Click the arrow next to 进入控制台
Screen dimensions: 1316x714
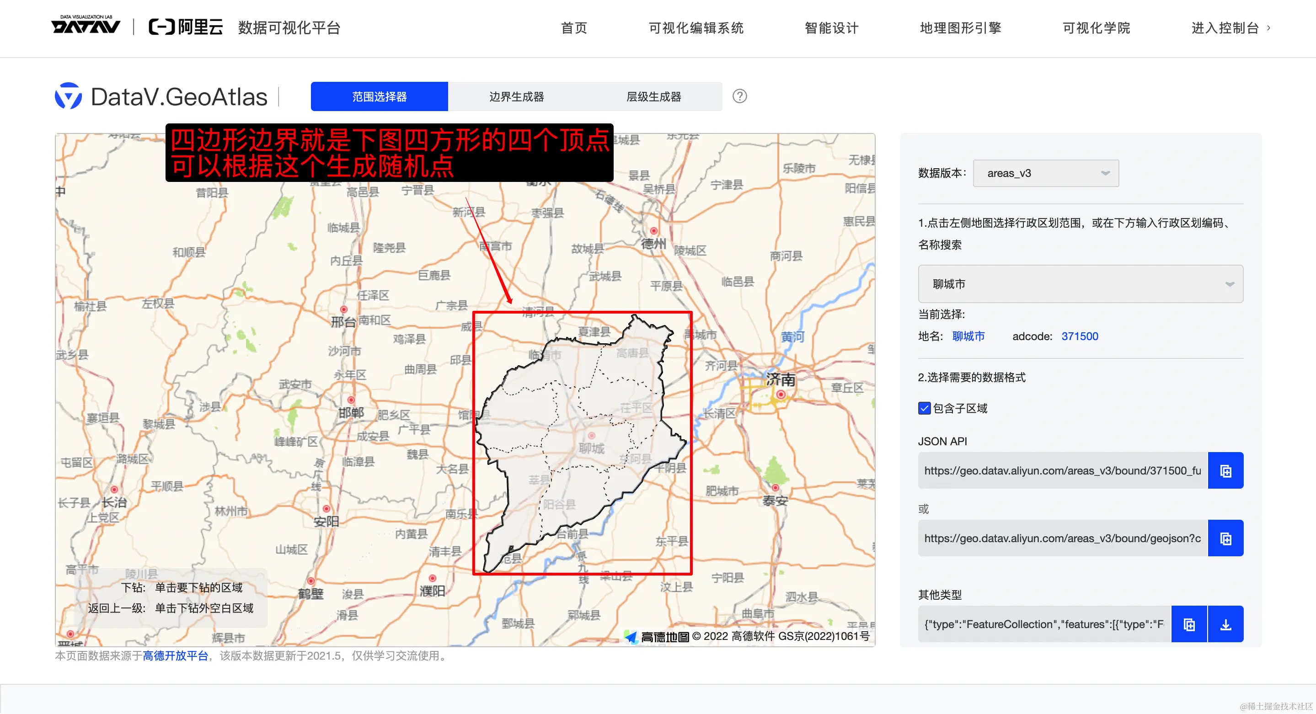1268,28
